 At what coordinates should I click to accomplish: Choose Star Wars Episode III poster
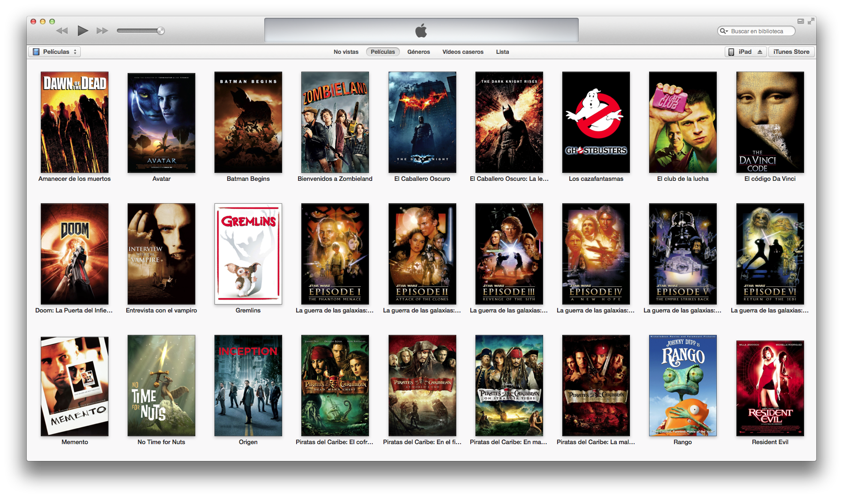pos(509,254)
